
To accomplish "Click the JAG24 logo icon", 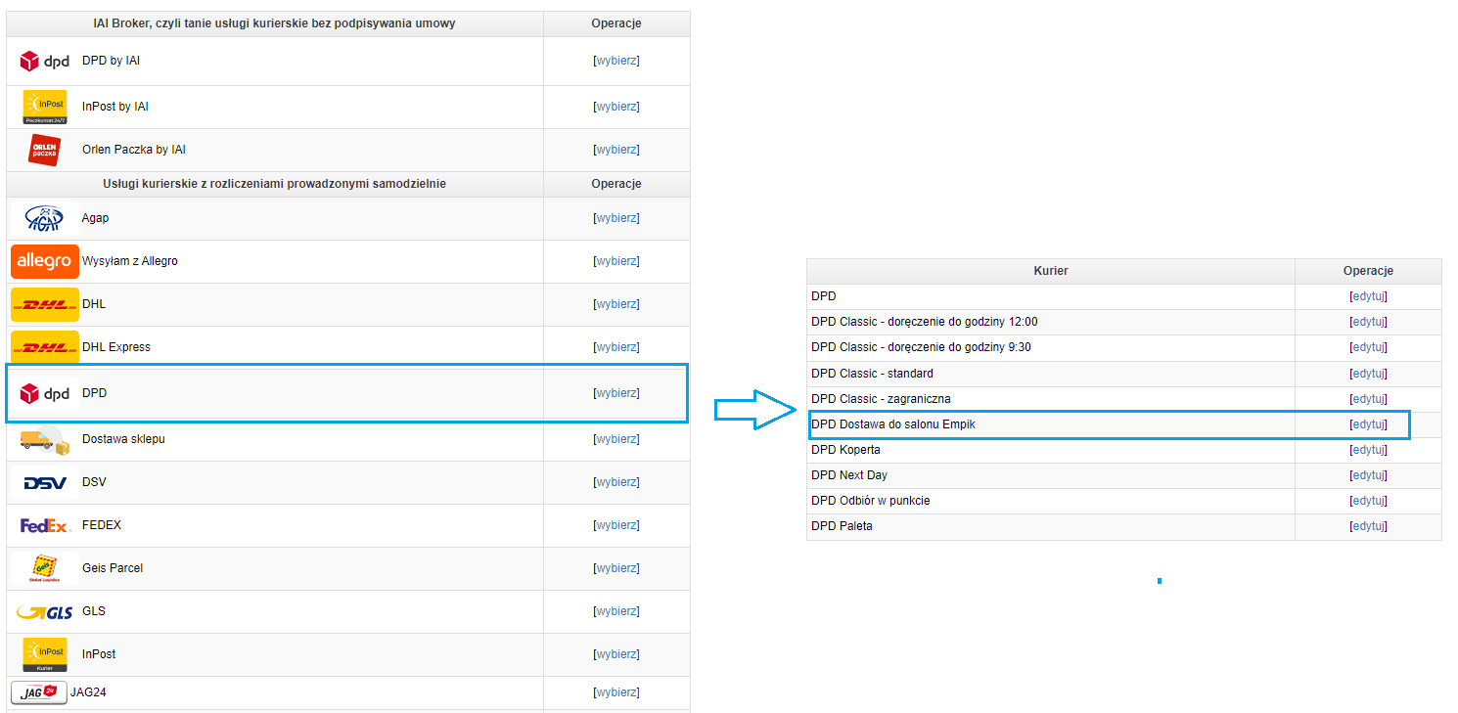I will [39, 692].
